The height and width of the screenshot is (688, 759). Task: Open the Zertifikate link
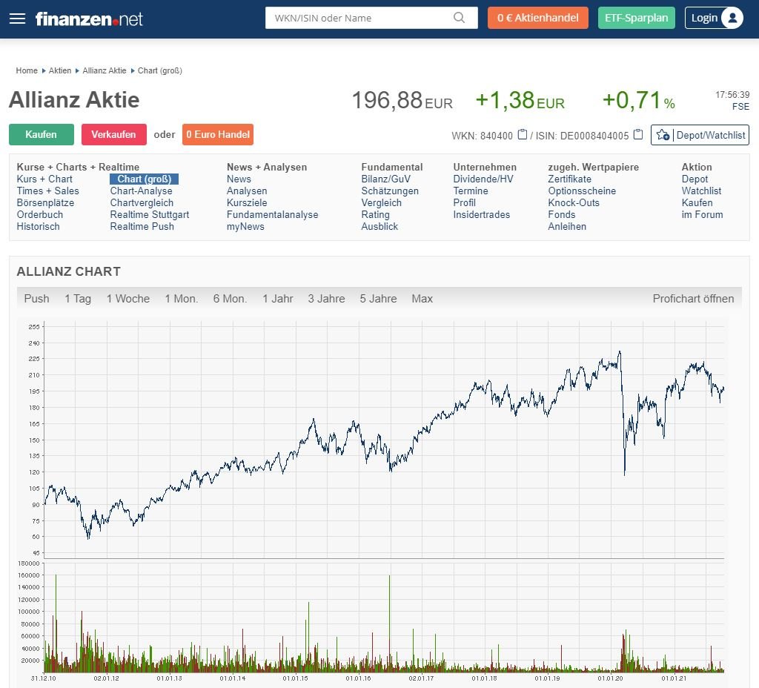point(570,179)
